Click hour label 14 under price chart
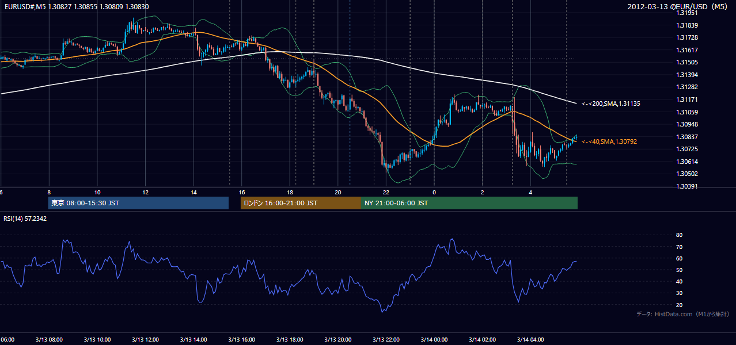 194,192
